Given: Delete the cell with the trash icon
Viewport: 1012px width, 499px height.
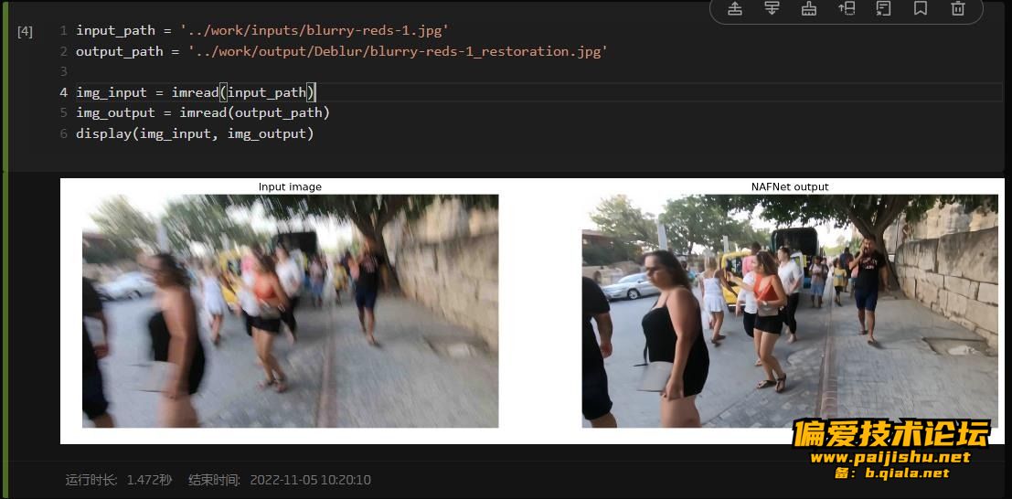Looking at the screenshot, I should click(x=958, y=8).
